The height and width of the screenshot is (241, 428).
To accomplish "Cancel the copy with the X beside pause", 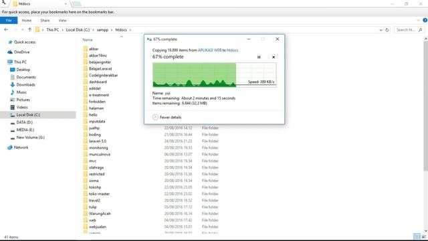I will click(x=274, y=57).
